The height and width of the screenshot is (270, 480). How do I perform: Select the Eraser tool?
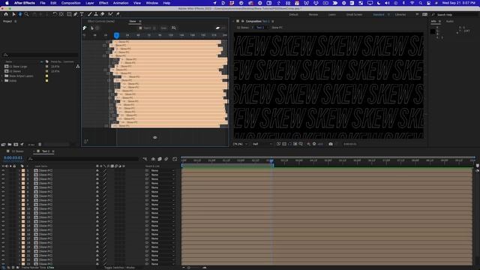coord(102,14)
